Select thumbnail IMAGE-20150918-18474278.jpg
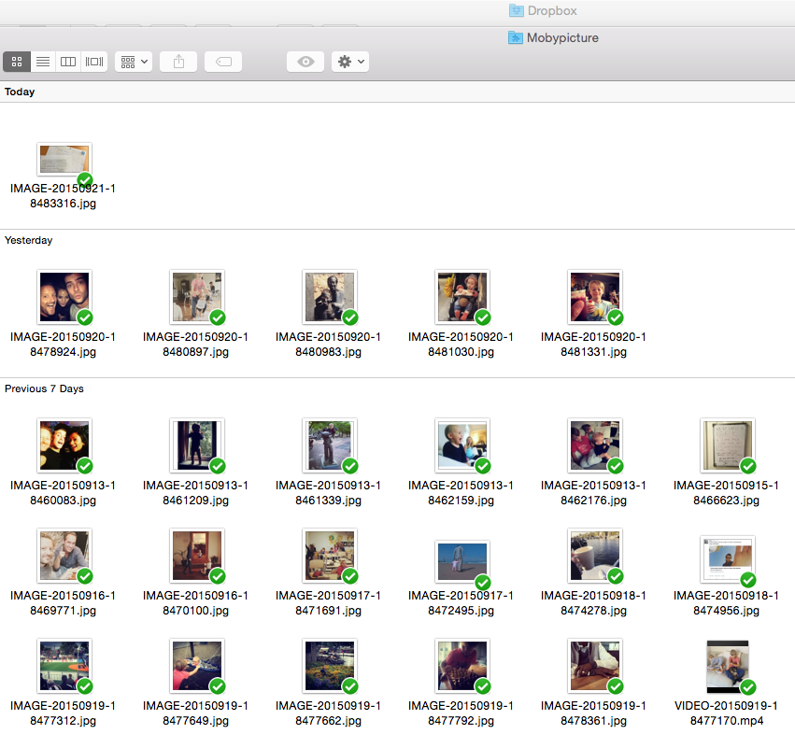 [x=595, y=556]
